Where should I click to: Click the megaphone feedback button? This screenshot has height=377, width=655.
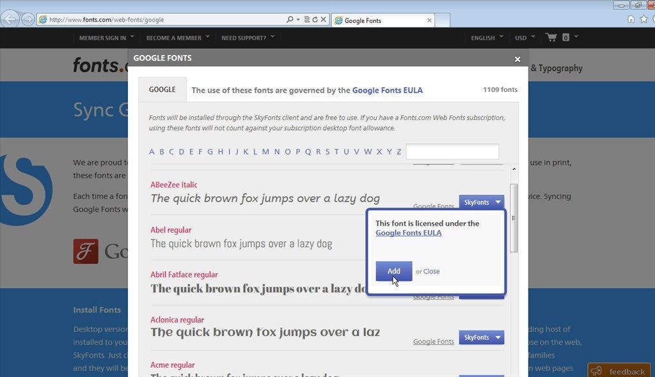(x=619, y=371)
